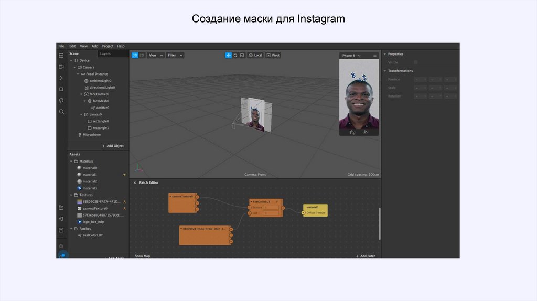
Task: Select faceMesh0 in the Scene tree
Action: 101,101
